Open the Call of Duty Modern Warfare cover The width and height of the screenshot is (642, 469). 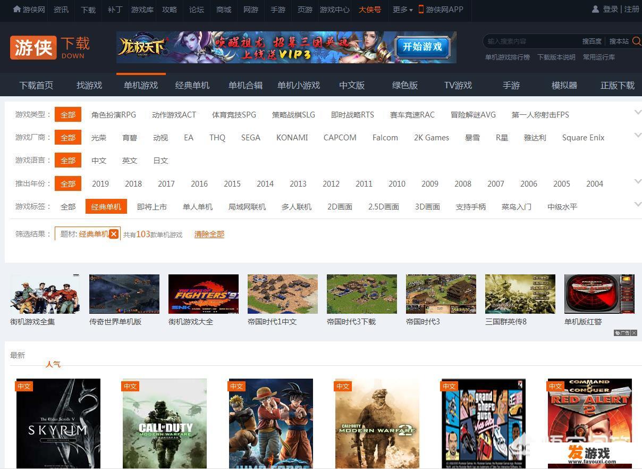(164, 424)
